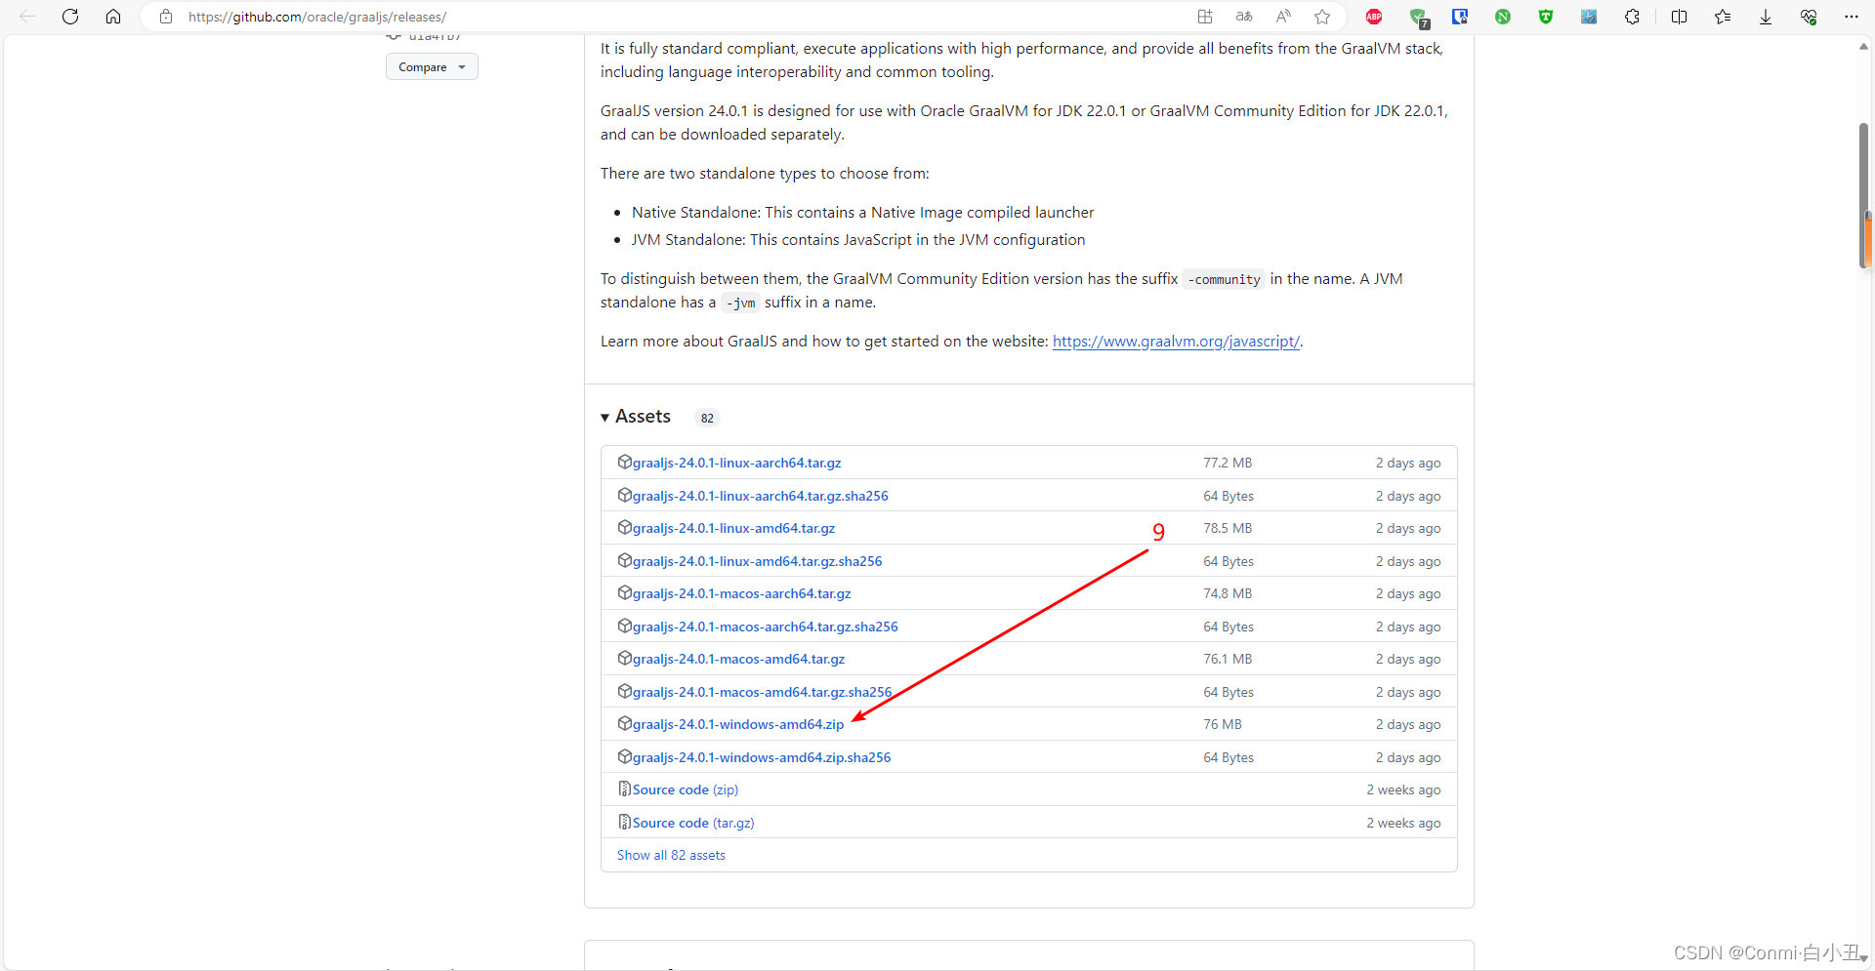Image resolution: width=1875 pixels, height=971 pixels.
Task: Open the green shield extension with badge
Action: point(1419,18)
